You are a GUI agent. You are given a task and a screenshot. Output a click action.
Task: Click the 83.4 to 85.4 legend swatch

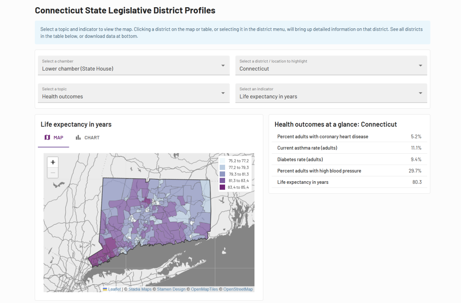pos(222,187)
